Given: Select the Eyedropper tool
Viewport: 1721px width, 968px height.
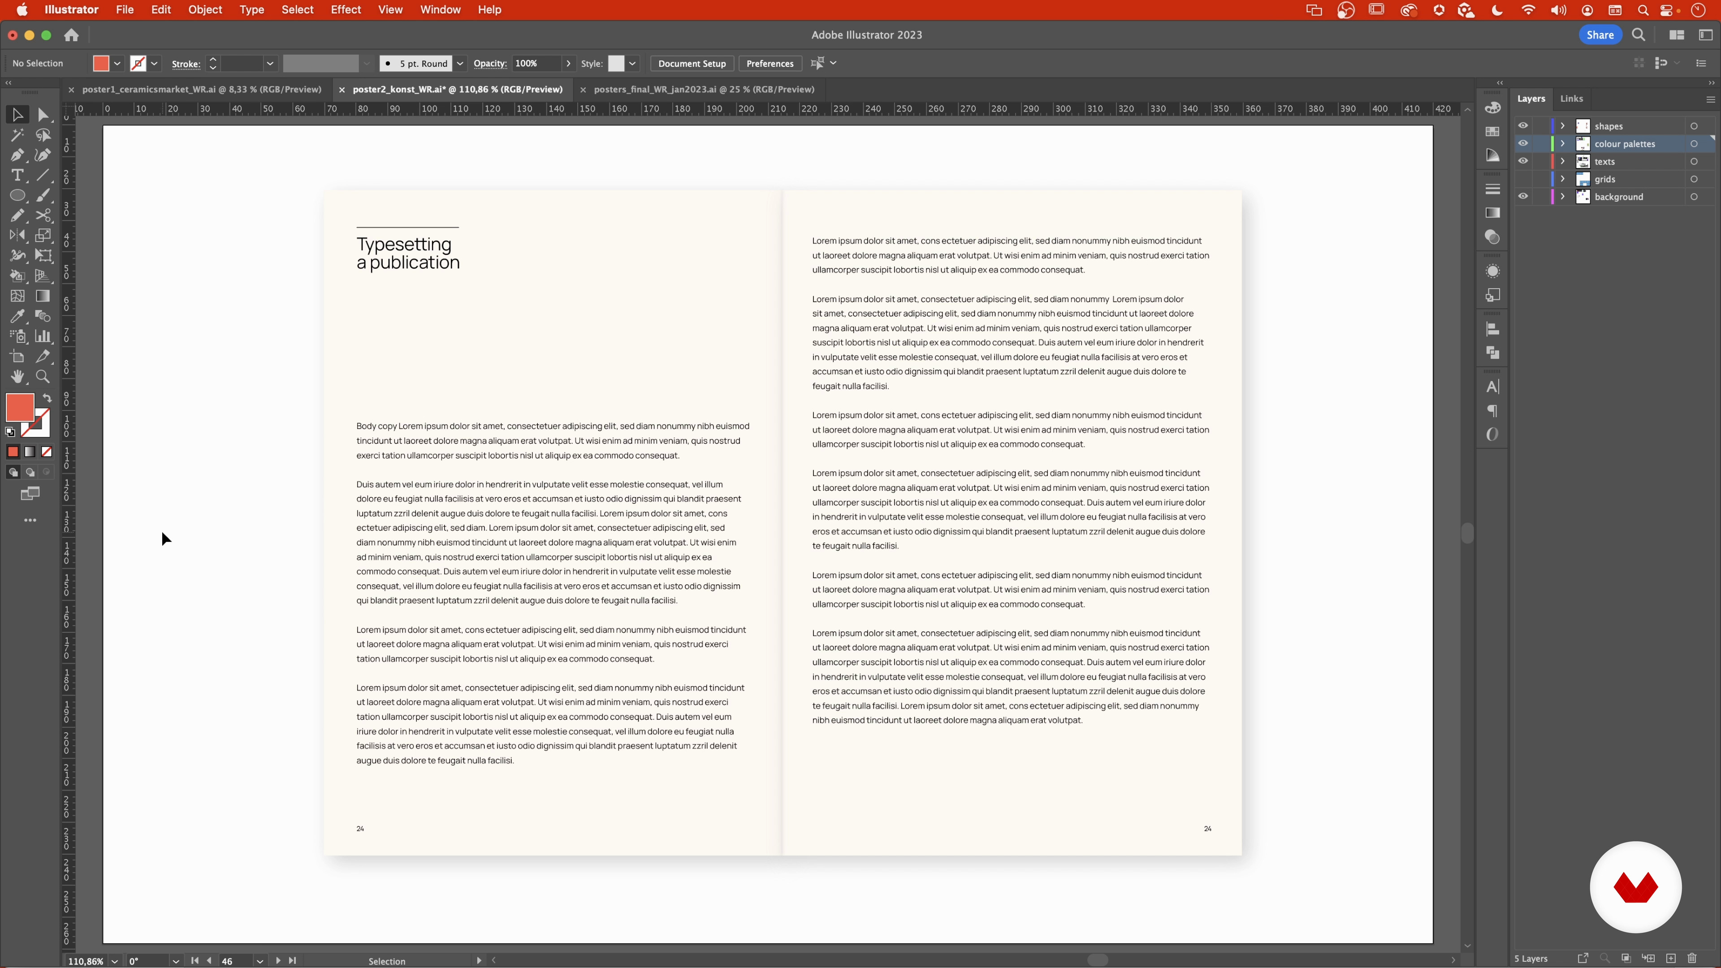Looking at the screenshot, I should pyautogui.click(x=17, y=316).
